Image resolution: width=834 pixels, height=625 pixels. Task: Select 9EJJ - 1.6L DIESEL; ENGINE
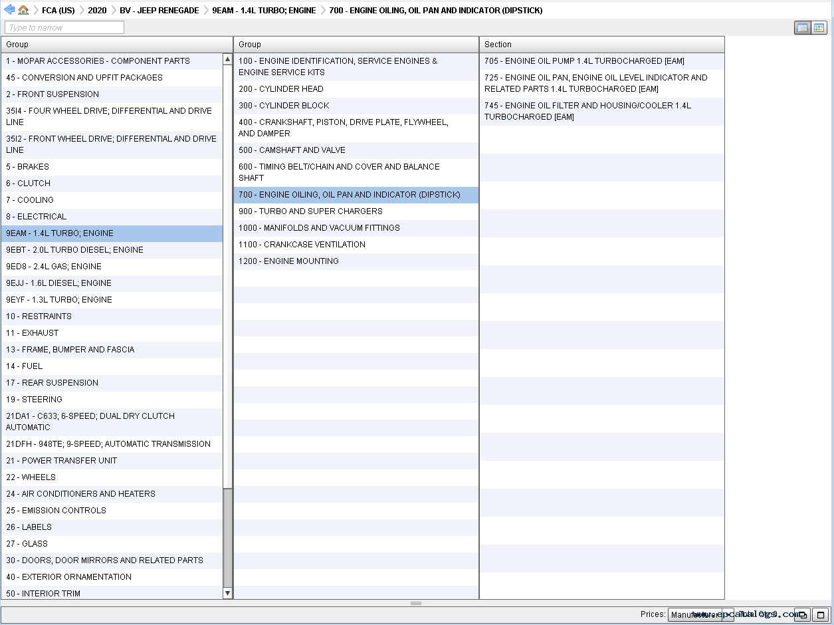[112, 283]
